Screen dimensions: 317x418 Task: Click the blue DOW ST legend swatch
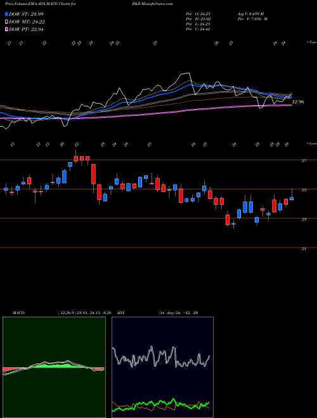[7, 14]
